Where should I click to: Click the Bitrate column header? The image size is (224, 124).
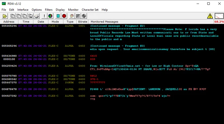(x=83, y=22)
